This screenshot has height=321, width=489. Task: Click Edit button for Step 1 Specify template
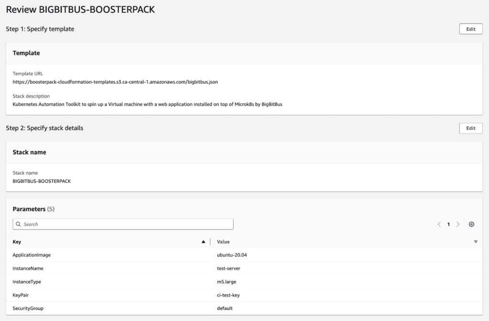click(470, 29)
